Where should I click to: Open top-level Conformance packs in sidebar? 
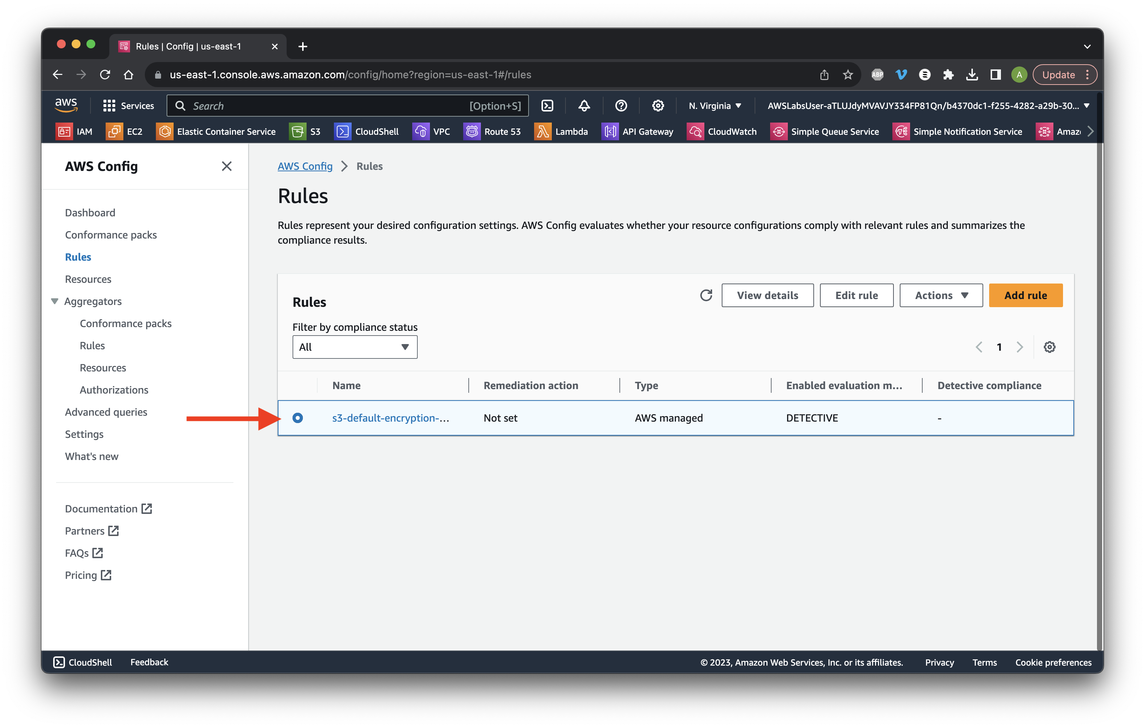pos(111,235)
